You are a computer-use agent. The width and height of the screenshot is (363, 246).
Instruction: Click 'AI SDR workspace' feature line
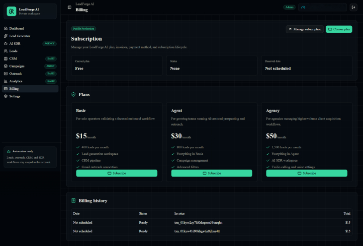point(284,161)
